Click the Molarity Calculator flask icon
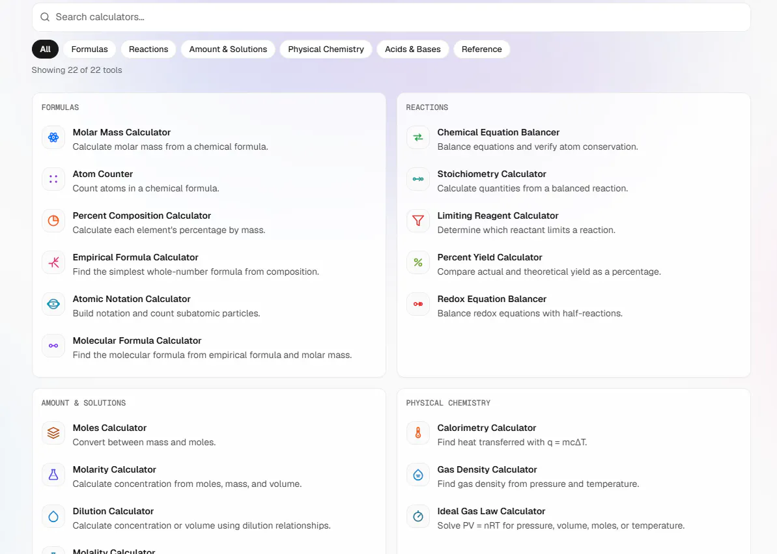The height and width of the screenshot is (554, 777). pyautogui.click(x=53, y=475)
